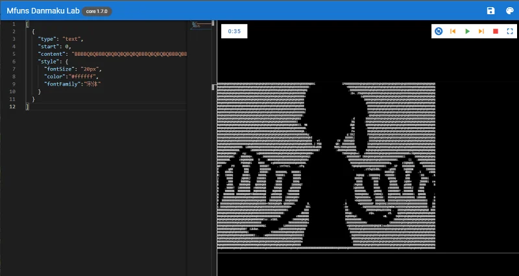Skip to next with orange icon

click(x=481, y=31)
